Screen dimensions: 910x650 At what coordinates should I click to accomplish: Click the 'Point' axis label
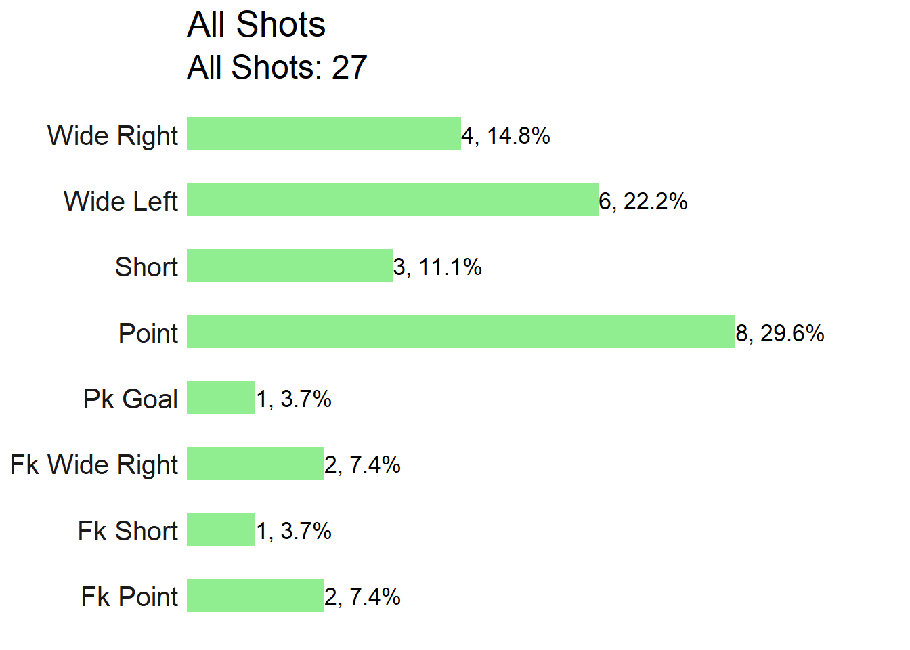click(x=148, y=333)
